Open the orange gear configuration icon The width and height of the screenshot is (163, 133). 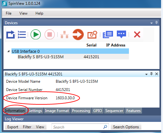92,34
